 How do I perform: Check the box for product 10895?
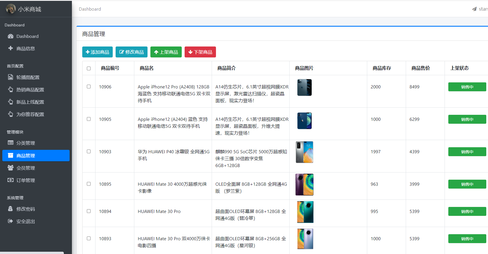[89, 184]
